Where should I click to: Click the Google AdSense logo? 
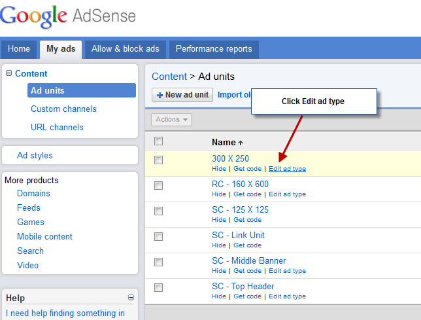click(x=68, y=16)
